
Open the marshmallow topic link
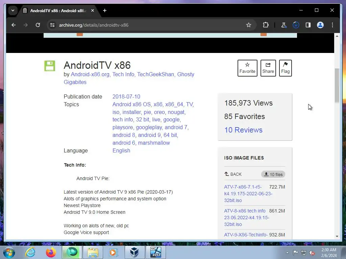point(154,143)
